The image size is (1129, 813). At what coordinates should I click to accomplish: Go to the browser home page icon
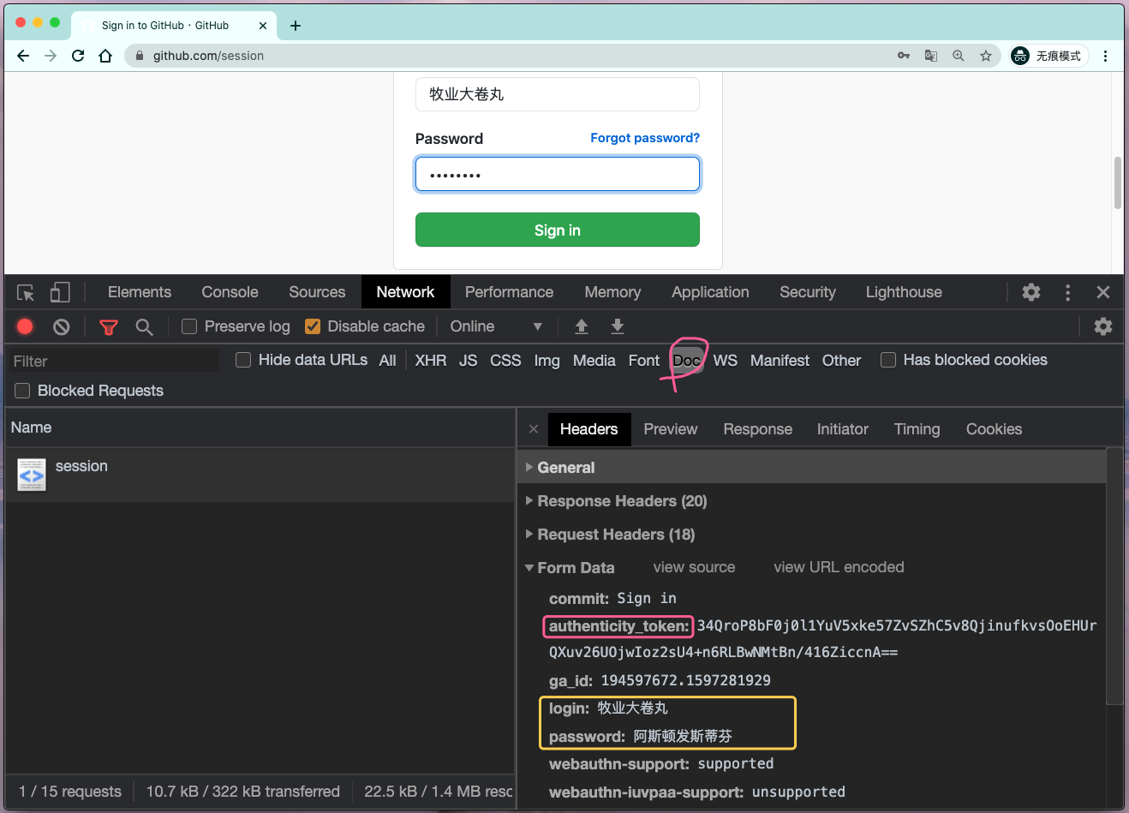point(105,56)
